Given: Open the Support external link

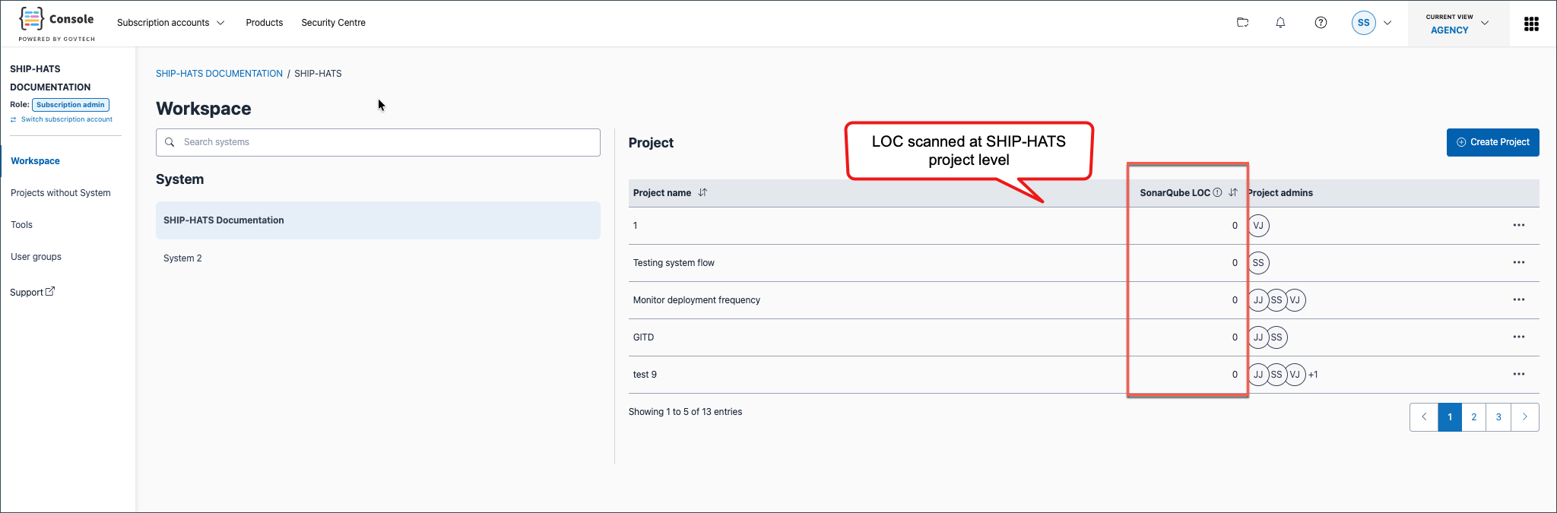Looking at the screenshot, I should 32,292.
